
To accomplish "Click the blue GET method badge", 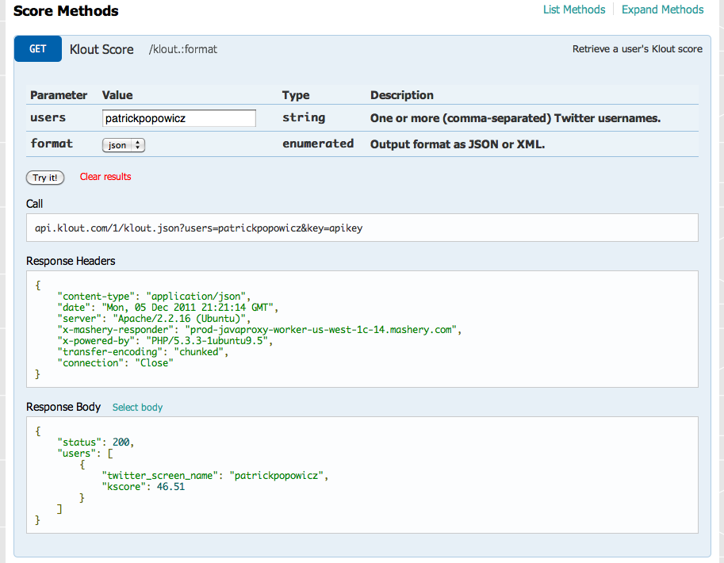I will click(x=38, y=48).
